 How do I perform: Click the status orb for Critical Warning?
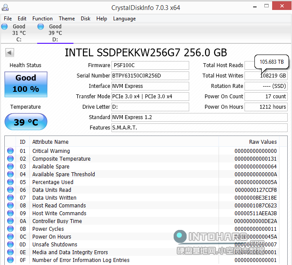(x=10, y=151)
